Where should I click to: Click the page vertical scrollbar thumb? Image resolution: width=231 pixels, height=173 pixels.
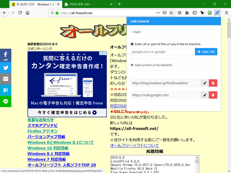(229, 30)
